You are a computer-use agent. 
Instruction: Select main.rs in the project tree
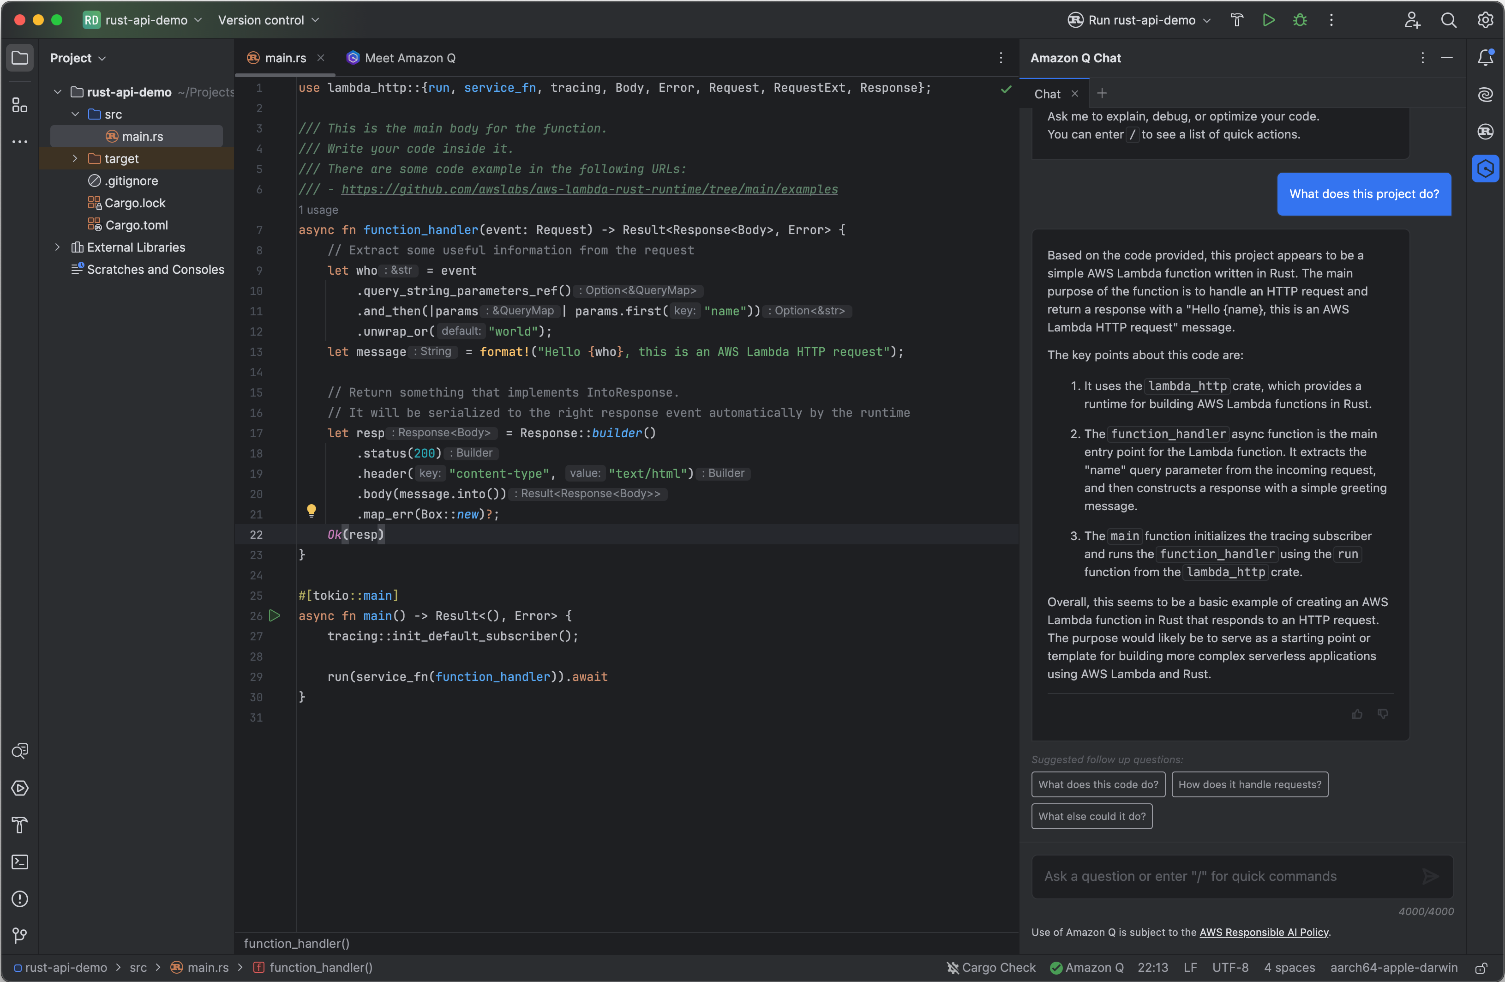(x=137, y=137)
